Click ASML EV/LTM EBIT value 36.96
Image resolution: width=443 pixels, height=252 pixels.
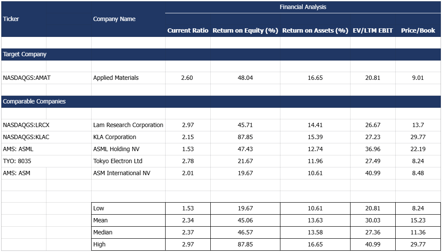click(x=372, y=149)
